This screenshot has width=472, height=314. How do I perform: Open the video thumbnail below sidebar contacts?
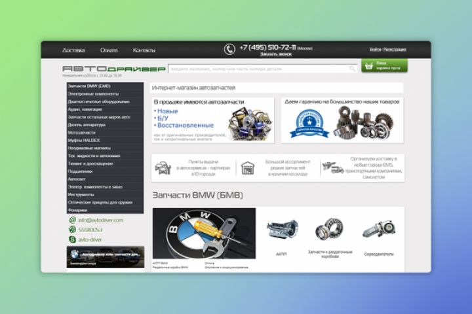coord(106,257)
